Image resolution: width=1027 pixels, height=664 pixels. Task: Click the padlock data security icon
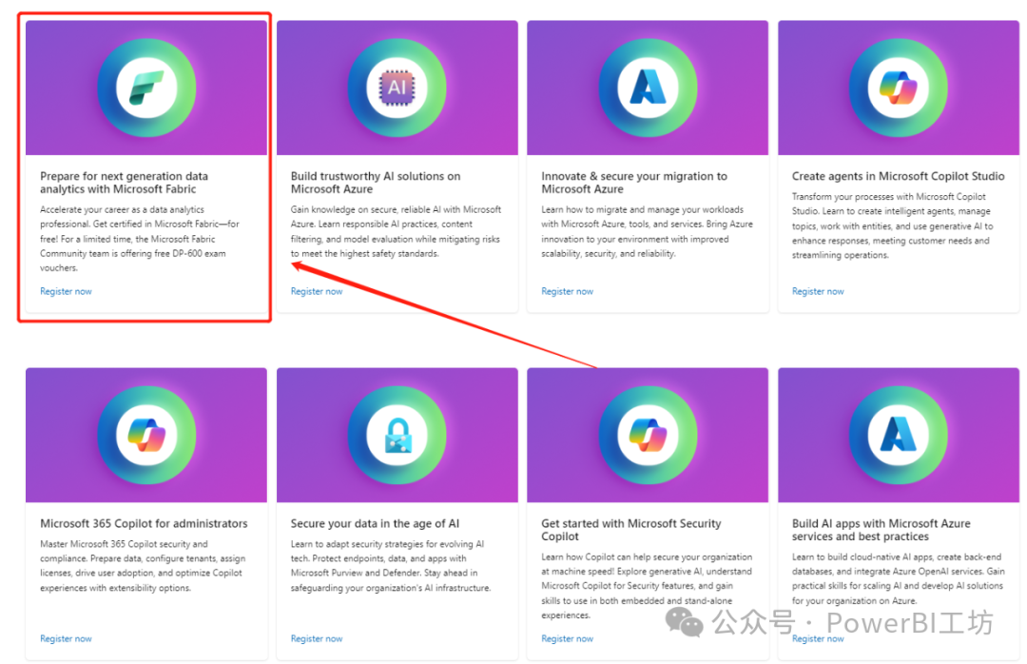coord(397,436)
